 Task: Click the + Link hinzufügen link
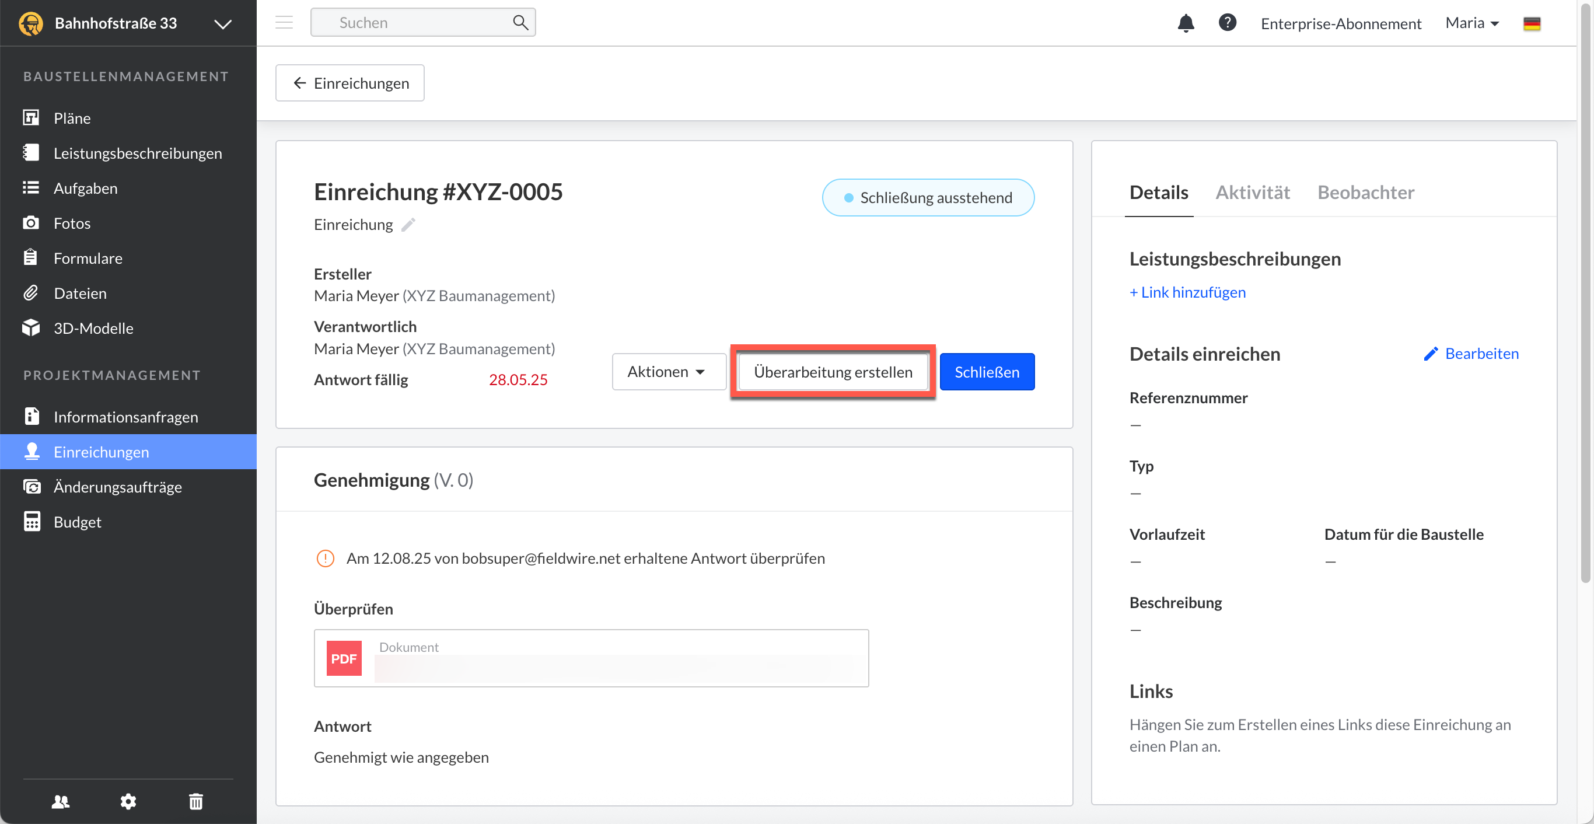pos(1187,292)
